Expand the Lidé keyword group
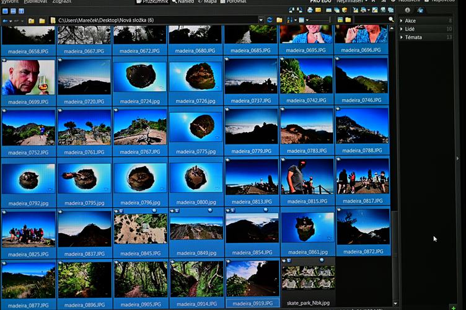The width and height of the screenshot is (466, 310). click(402, 29)
